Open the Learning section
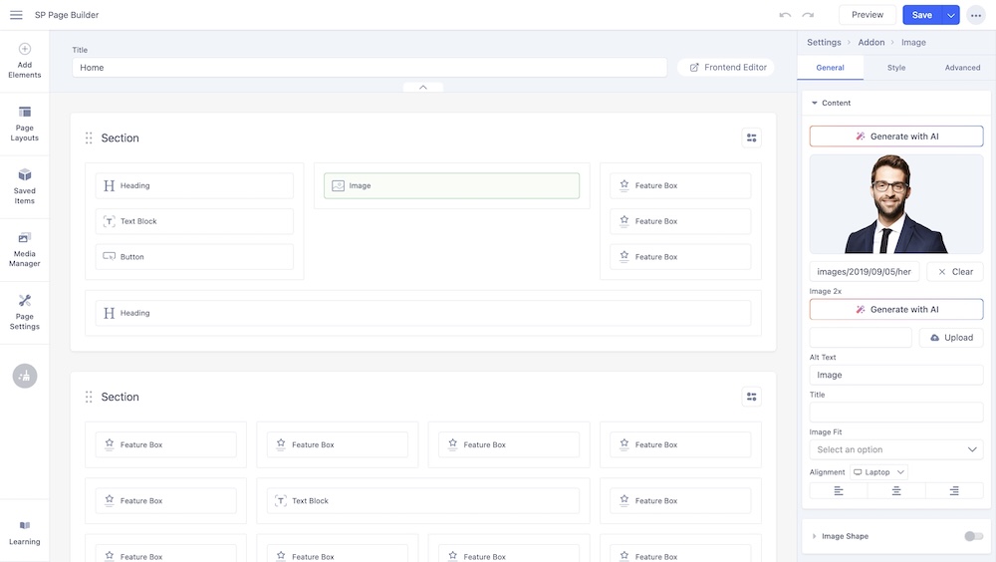The width and height of the screenshot is (996, 562). point(25,532)
